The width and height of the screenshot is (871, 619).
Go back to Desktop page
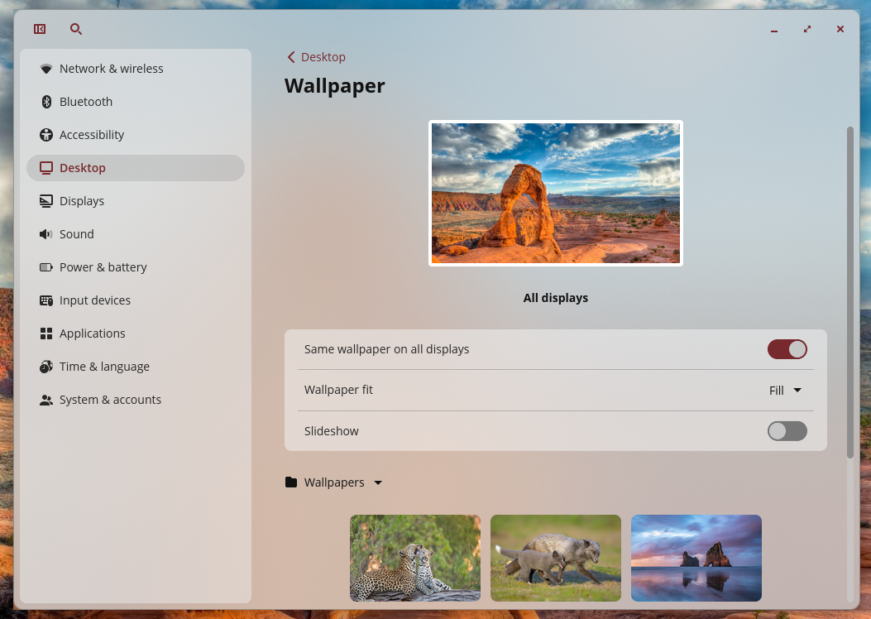pyautogui.click(x=316, y=57)
